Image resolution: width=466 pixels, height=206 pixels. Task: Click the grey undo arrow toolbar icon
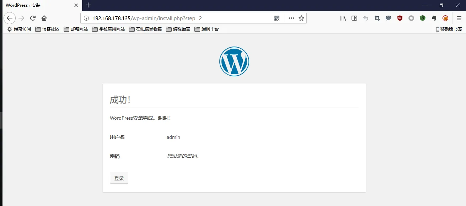[x=366, y=18]
